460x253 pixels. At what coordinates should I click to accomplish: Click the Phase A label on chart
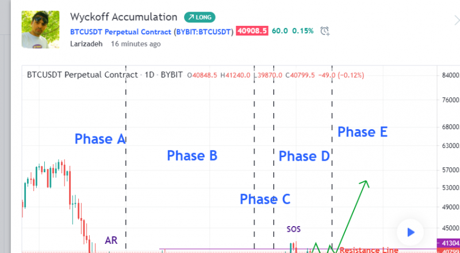coord(100,139)
